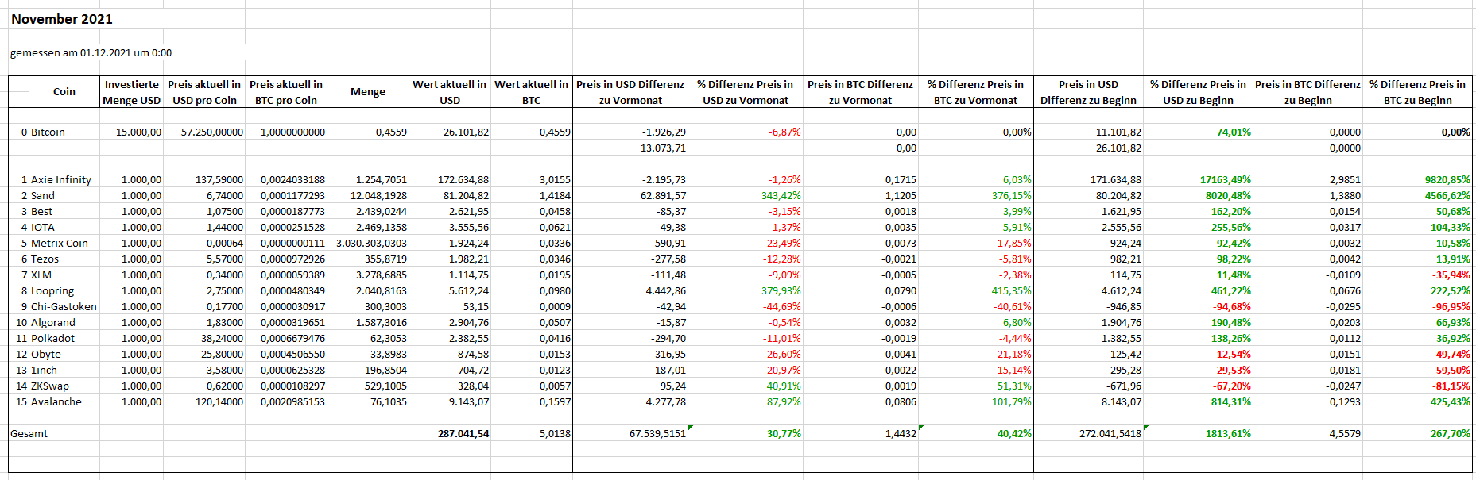Click the green '74,01%' cell
This screenshot has height=480, width=1476.
coord(1234,132)
